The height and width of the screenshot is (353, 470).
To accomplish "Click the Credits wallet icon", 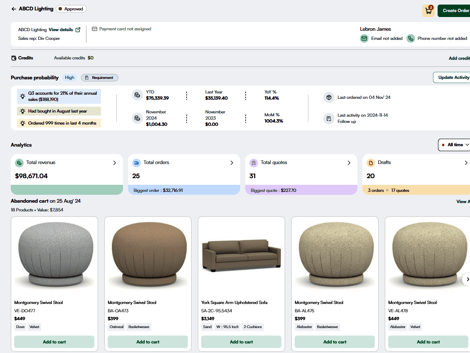I will click(x=14, y=58).
